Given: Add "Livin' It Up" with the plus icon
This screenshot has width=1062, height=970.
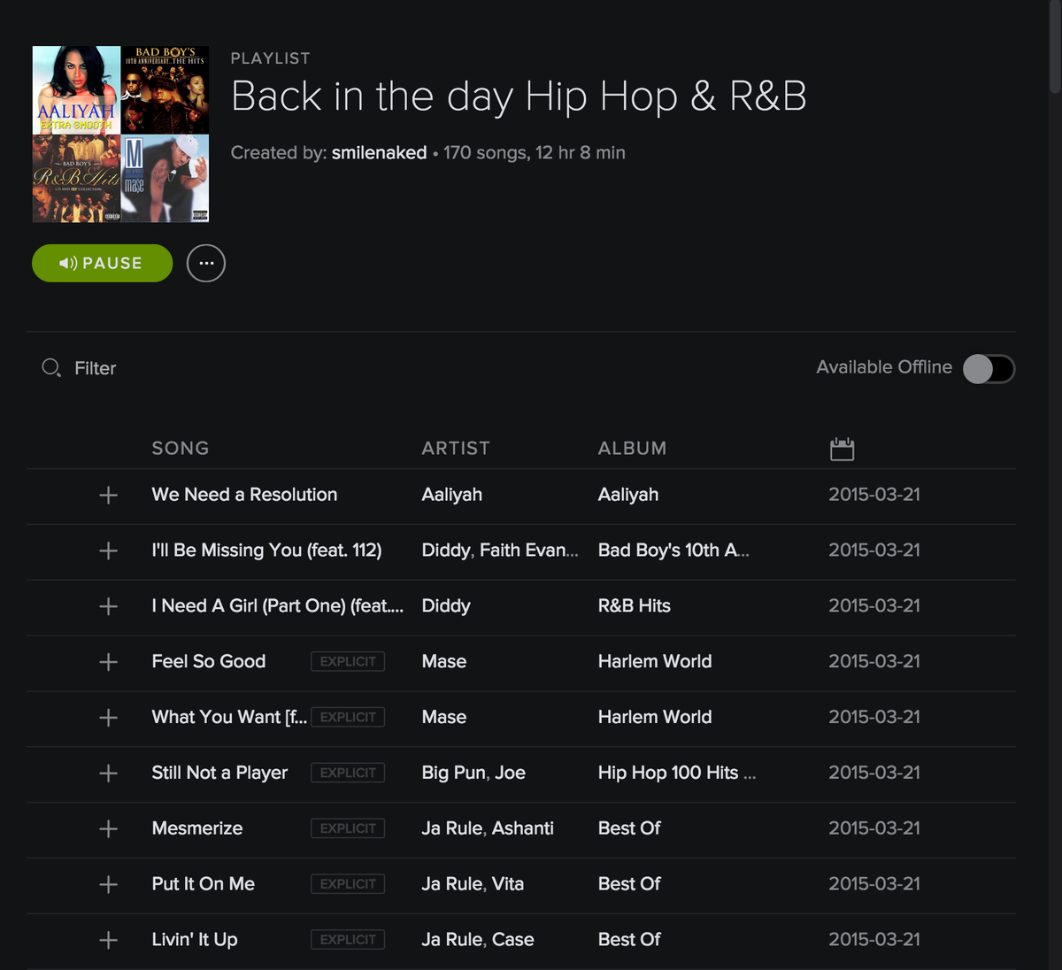Looking at the screenshot, I should [107, 940].
